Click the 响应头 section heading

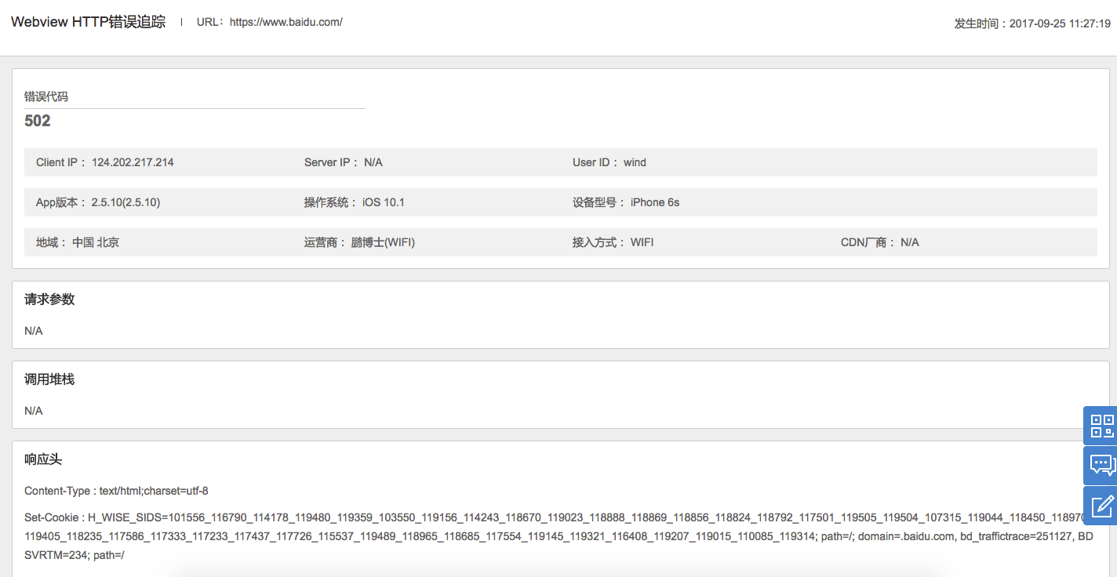click(43, 459)
